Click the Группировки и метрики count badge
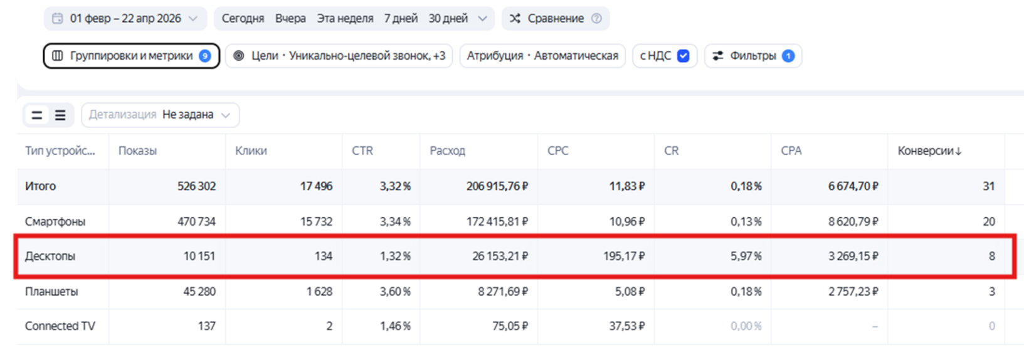The image size is (1024, 362). click(204, 56)
